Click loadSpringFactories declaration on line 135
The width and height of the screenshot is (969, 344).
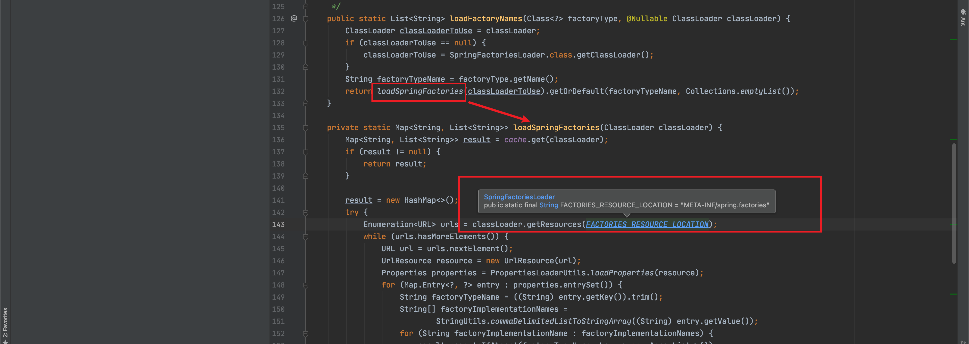pos(556,127)
